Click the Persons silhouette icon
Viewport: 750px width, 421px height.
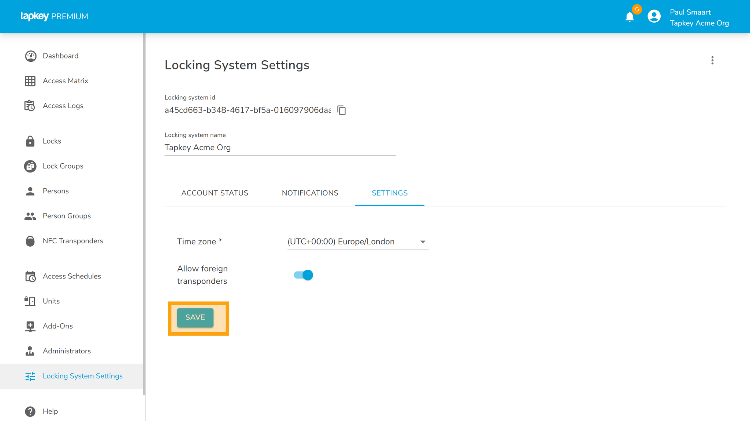(x=30, y=191)
